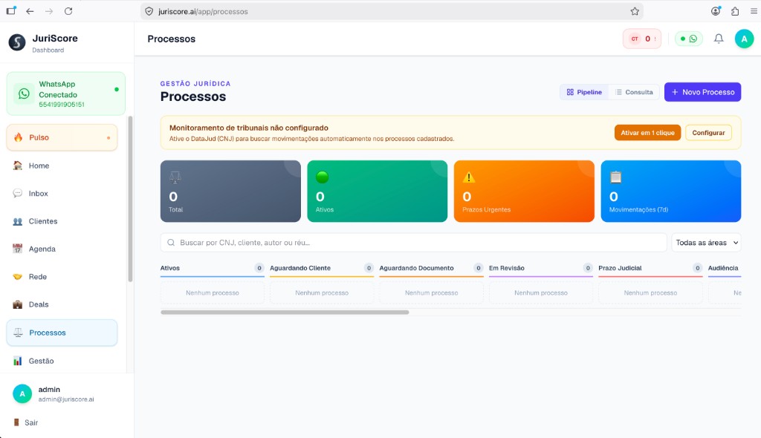This screenshot has width=761, height=438.
Task: Click the Total stat card
Action: click(230, 191)
